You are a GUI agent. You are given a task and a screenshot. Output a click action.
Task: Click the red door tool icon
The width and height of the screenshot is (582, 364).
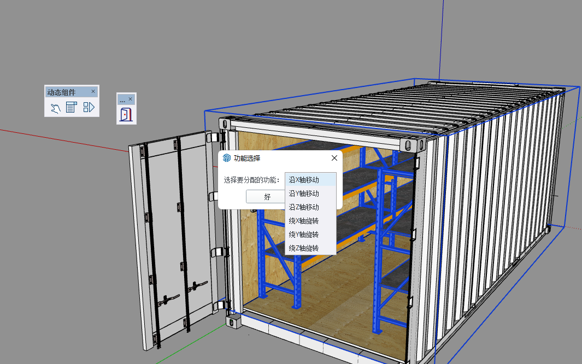(126, 115)
